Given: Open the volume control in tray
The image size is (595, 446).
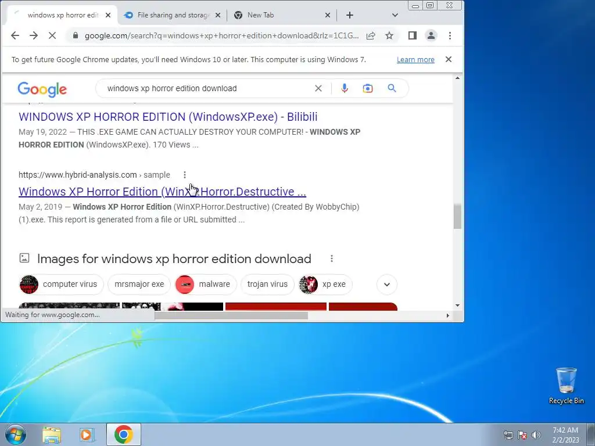Looking at the screenshot, I should [x=536, y=435].
